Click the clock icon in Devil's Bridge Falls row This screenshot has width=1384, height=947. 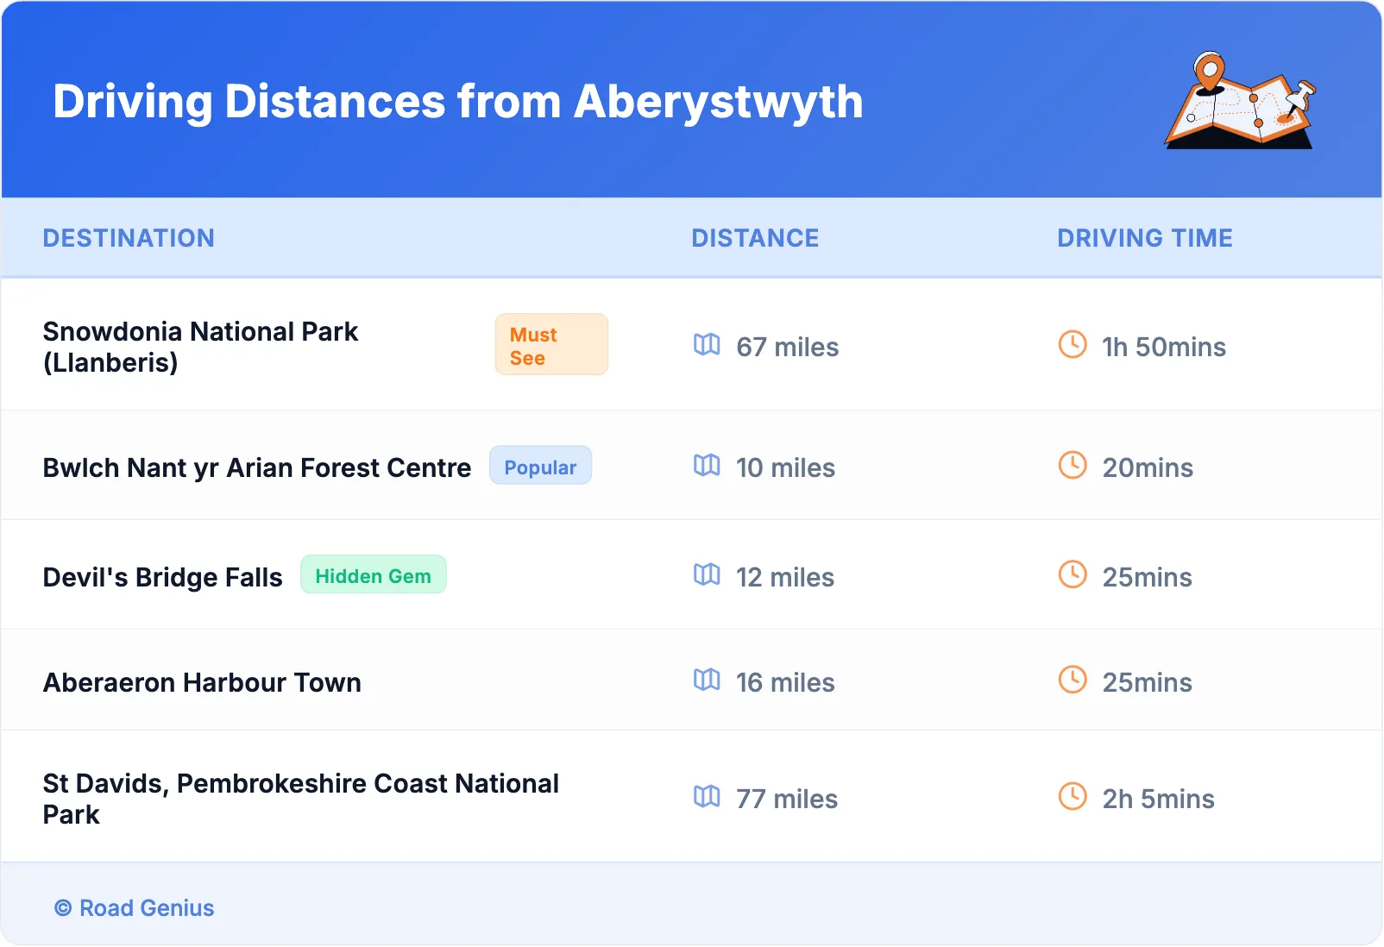point(1073,574)
